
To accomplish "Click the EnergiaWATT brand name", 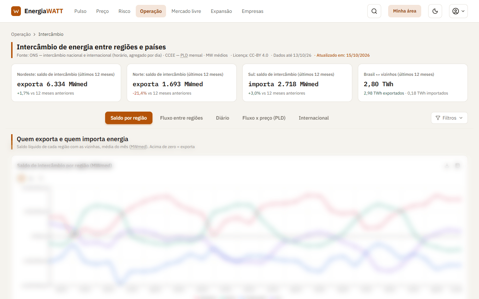I will coord(44,11).
